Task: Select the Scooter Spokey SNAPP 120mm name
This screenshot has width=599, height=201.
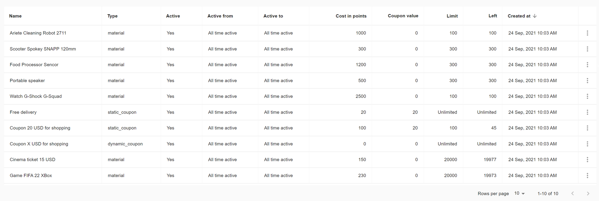Action: [x=43, y=49]
